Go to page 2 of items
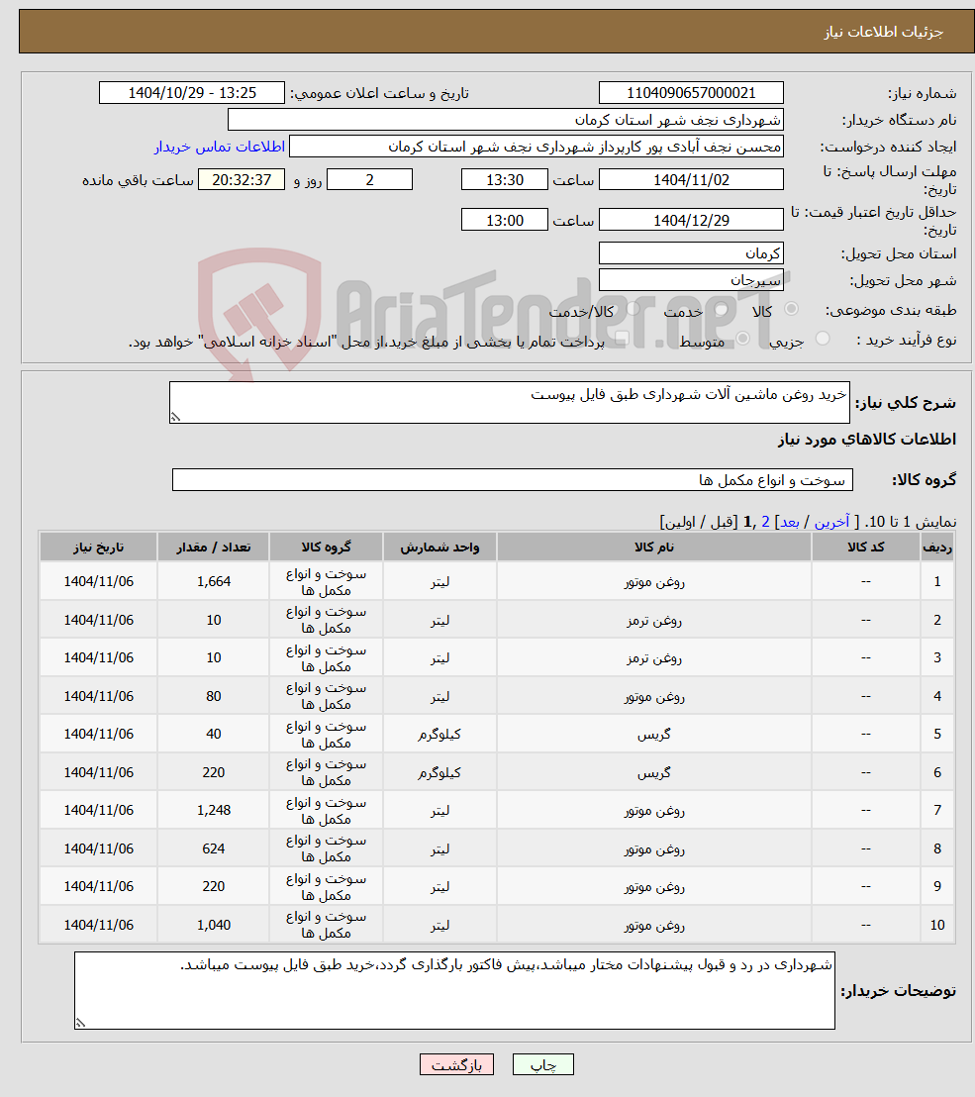Image resolution: width=975 pixels, height=1097 pixels. click(765, 521)
